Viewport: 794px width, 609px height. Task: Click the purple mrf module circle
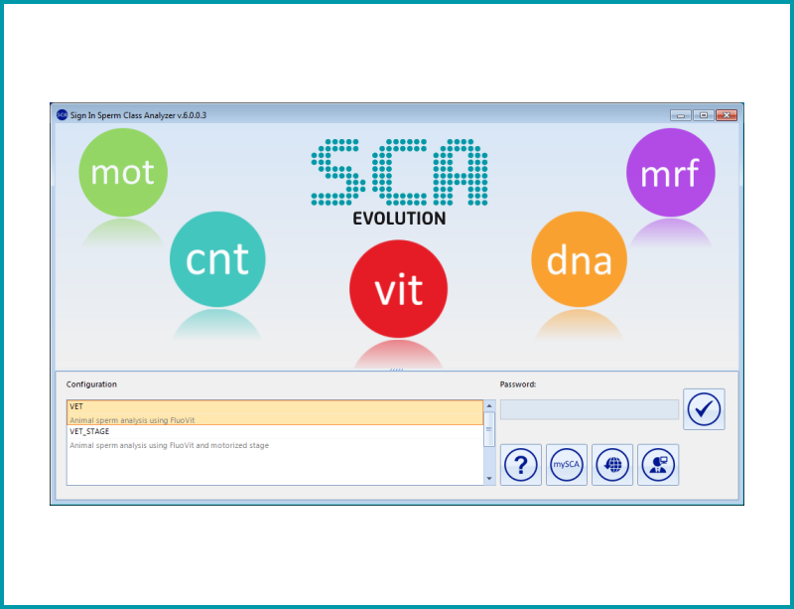coord(671,173)
